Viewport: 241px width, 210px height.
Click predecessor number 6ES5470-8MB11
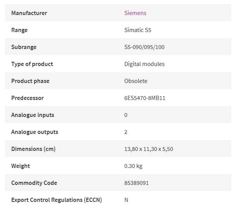[144, 98]
